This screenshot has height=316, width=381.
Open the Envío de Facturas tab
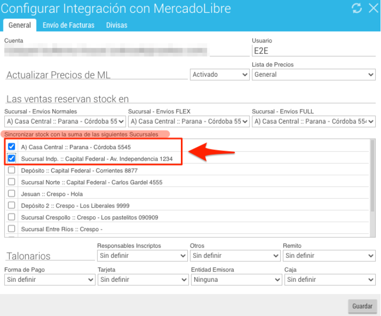click(x=68, y=25)
